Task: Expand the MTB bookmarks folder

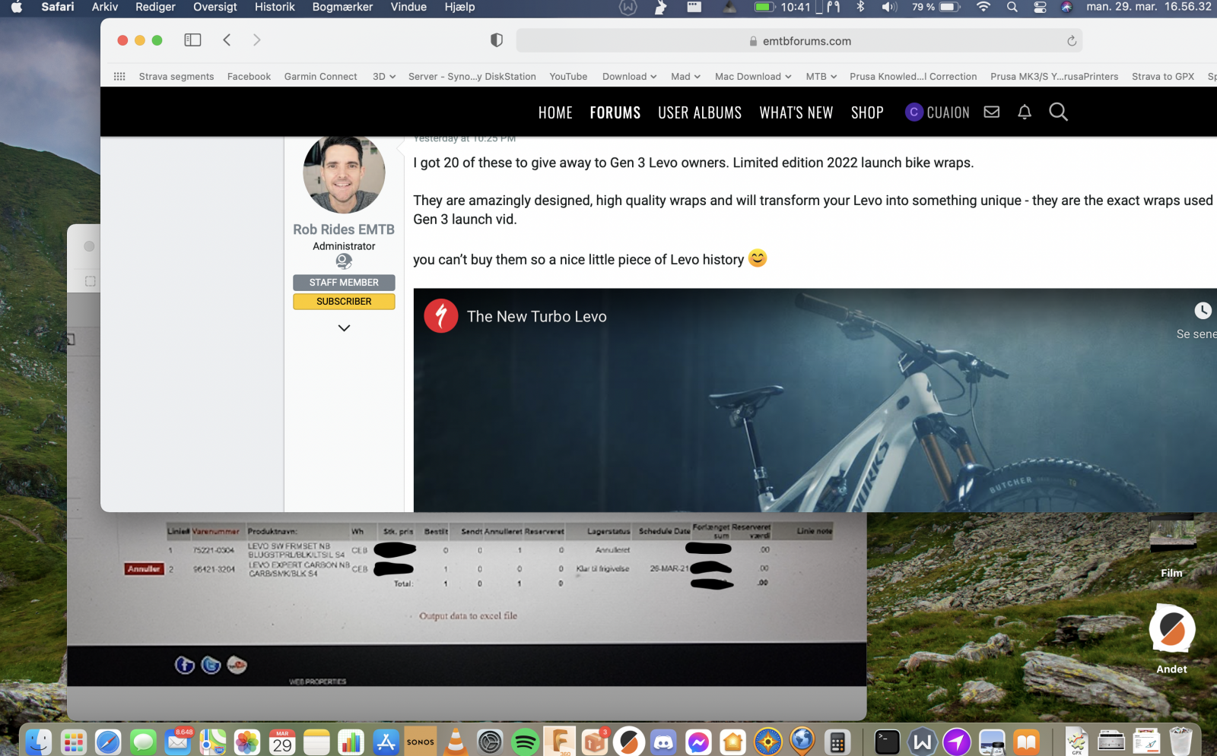Action: coord(821,77)
